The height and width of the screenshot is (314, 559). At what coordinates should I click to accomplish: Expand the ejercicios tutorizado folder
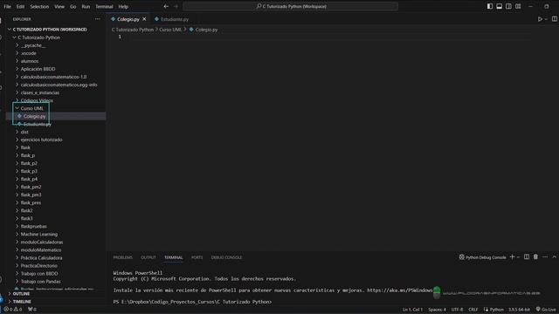click(x=41, y=140)
